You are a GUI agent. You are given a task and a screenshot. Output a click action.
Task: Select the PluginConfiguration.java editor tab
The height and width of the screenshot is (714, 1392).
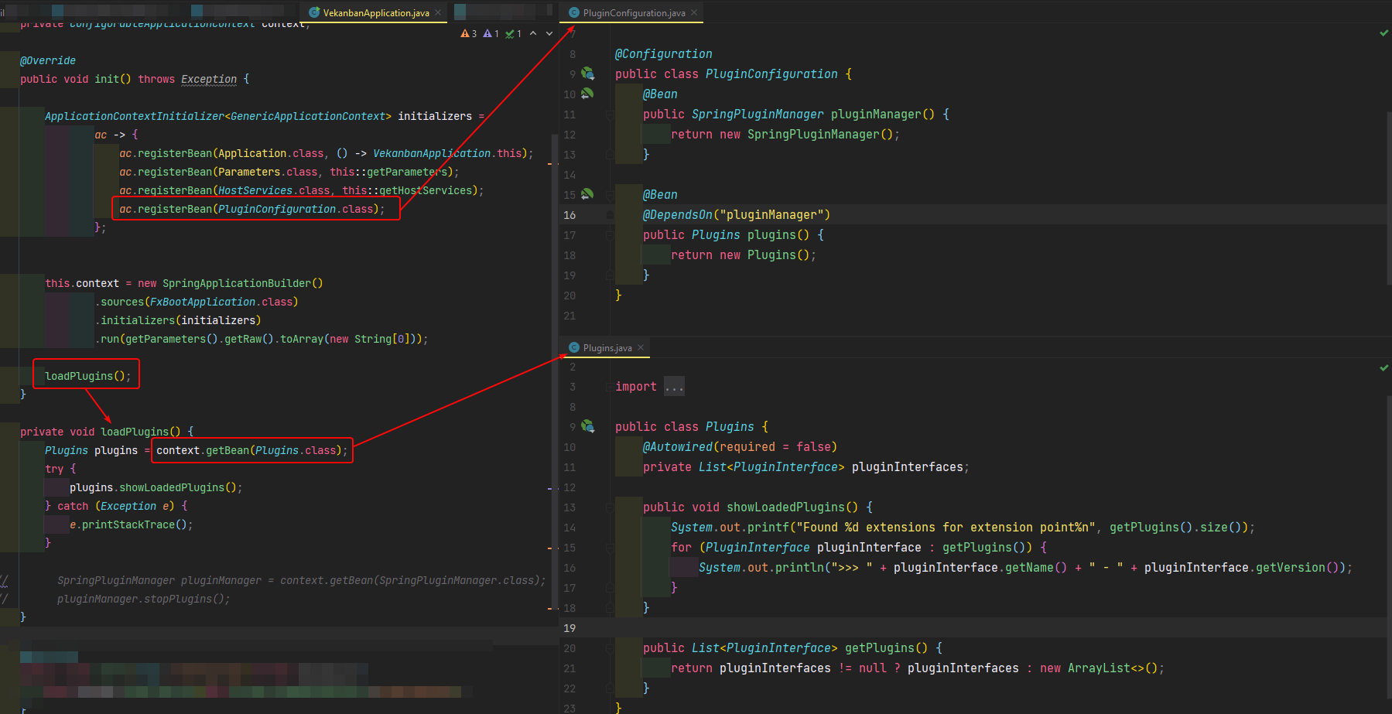634,12
